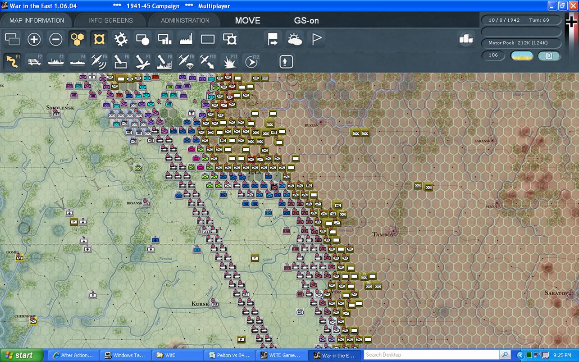The height and width of the screenshot is (362, 579).
Task: Toggle the yellow unit counter display button
Action: (x=99, y=40)
